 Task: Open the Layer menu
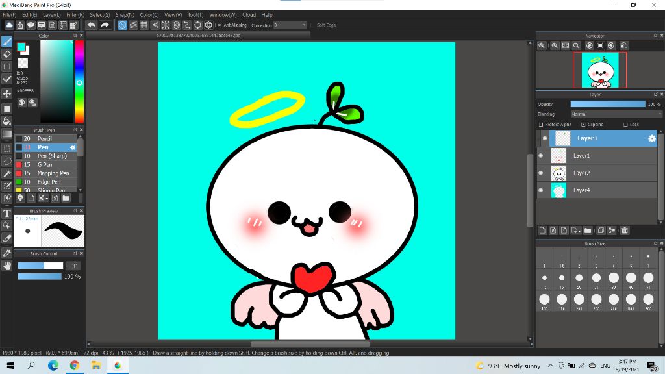pyautogui.click(x=52, y=15)
